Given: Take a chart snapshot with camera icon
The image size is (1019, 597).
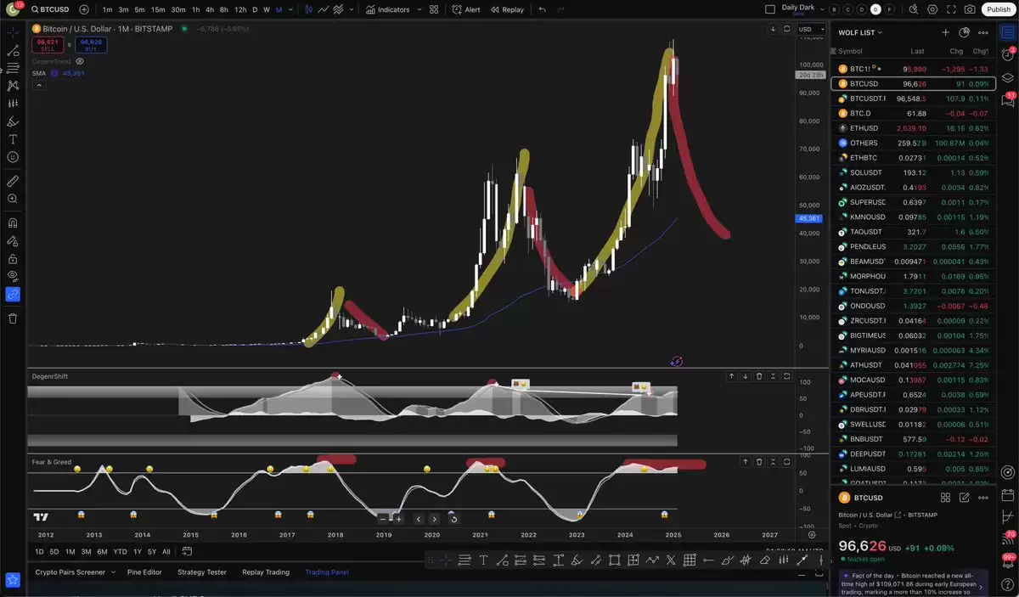Looking at the screenshot, I should [x=970, y=9].
